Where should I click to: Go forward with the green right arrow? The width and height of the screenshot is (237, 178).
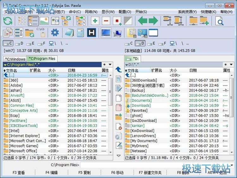[x=153, y=21]
